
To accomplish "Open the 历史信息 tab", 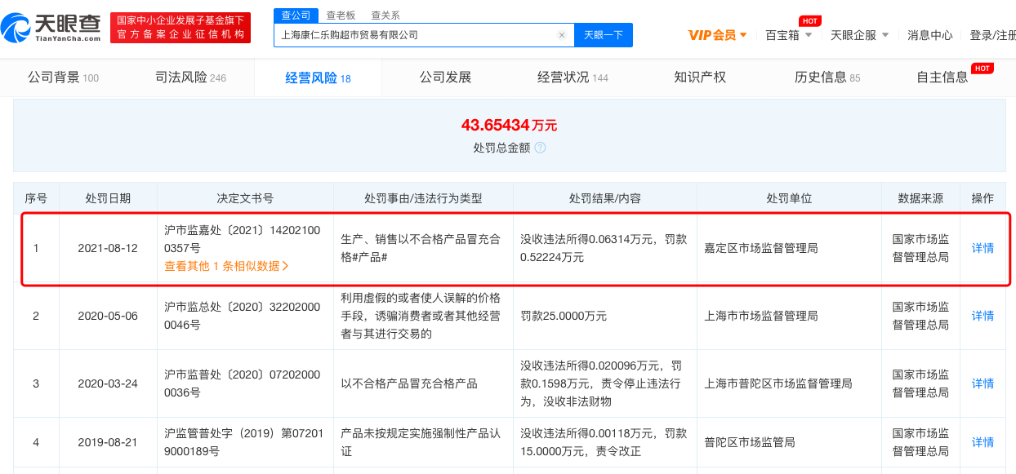I will [827, 78].
